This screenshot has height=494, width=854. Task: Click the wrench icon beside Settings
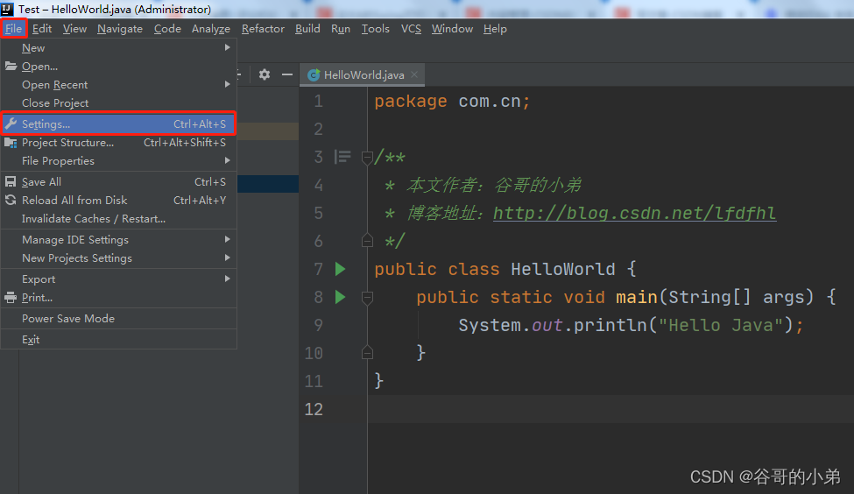coord(11,123)
